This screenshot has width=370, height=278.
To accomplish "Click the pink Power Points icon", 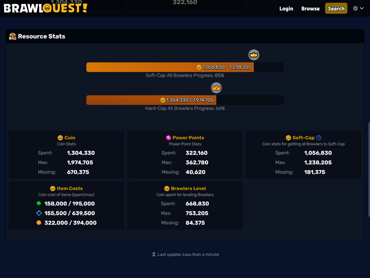I will click(169, 138).
